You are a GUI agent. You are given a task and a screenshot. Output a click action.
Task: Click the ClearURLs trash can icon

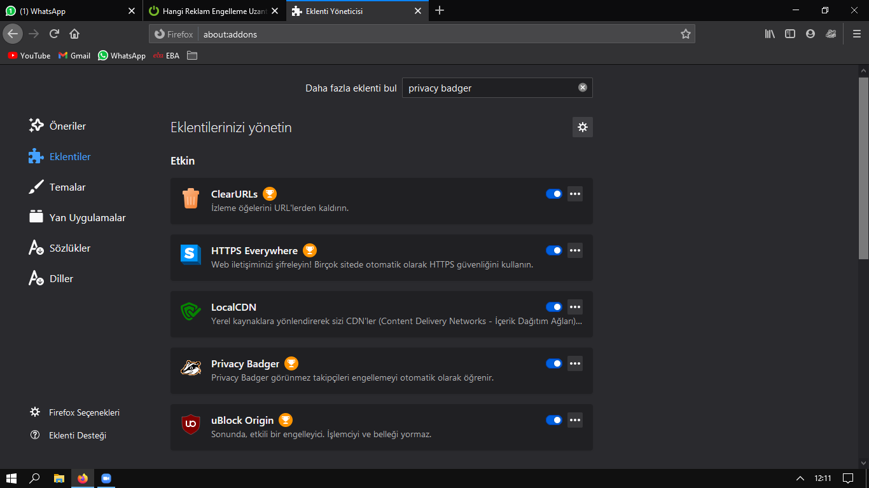pos(191,198)
